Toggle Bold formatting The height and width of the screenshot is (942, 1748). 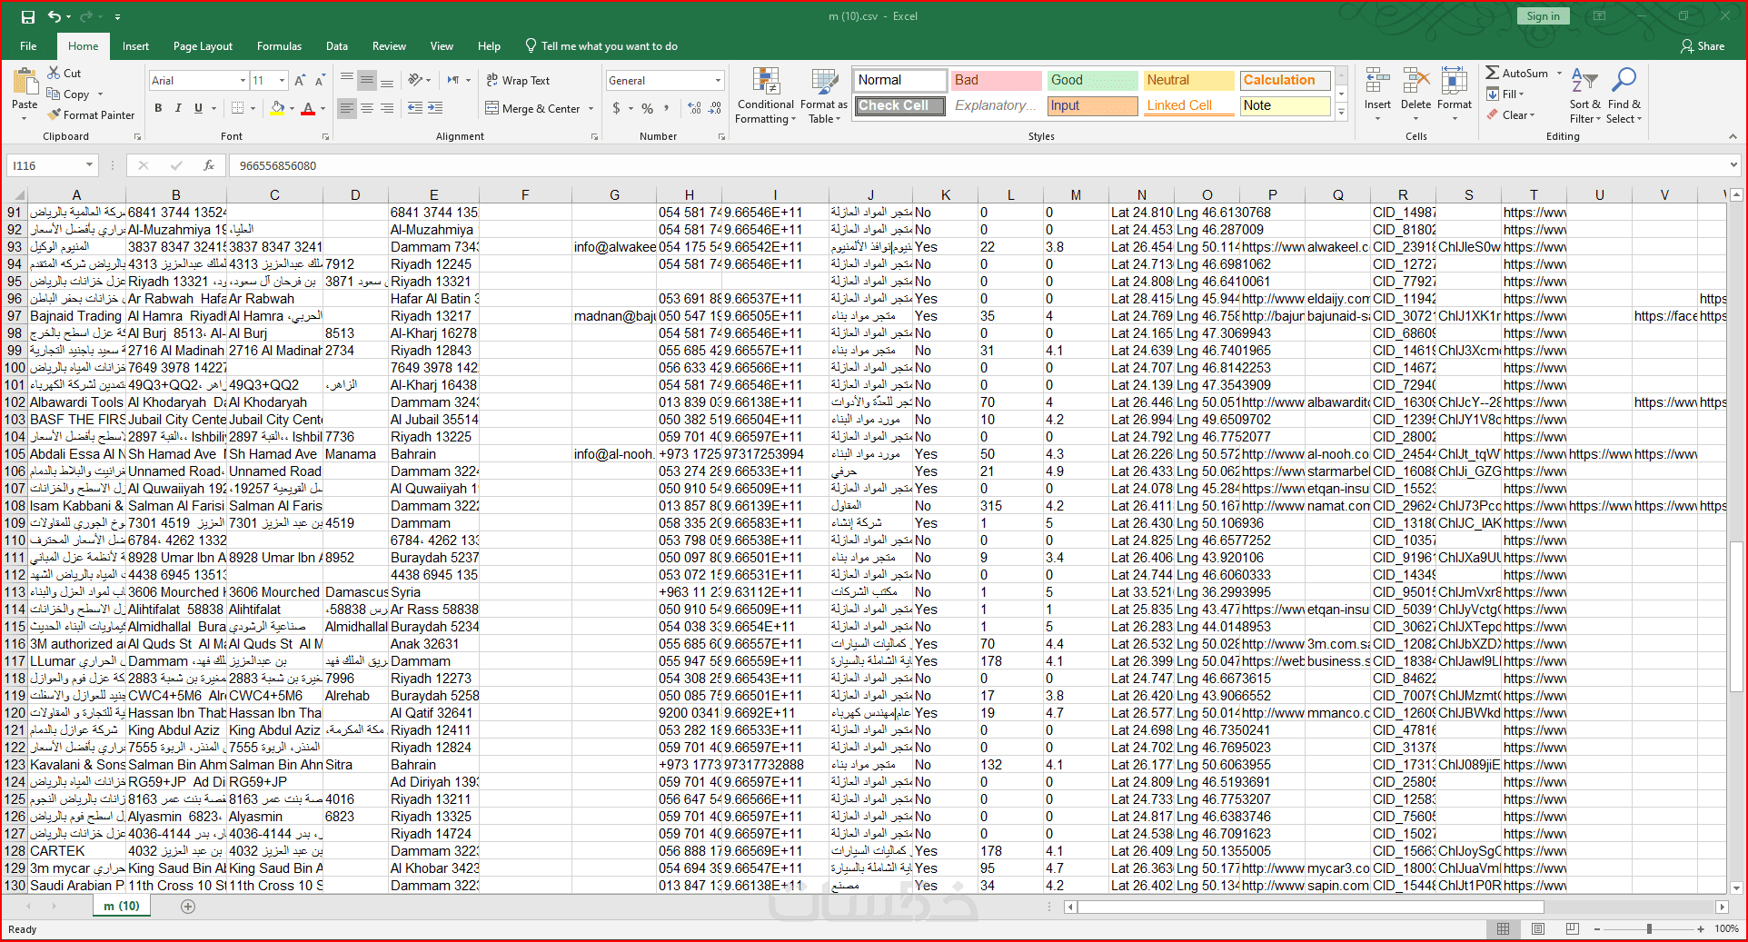point(158,108)
